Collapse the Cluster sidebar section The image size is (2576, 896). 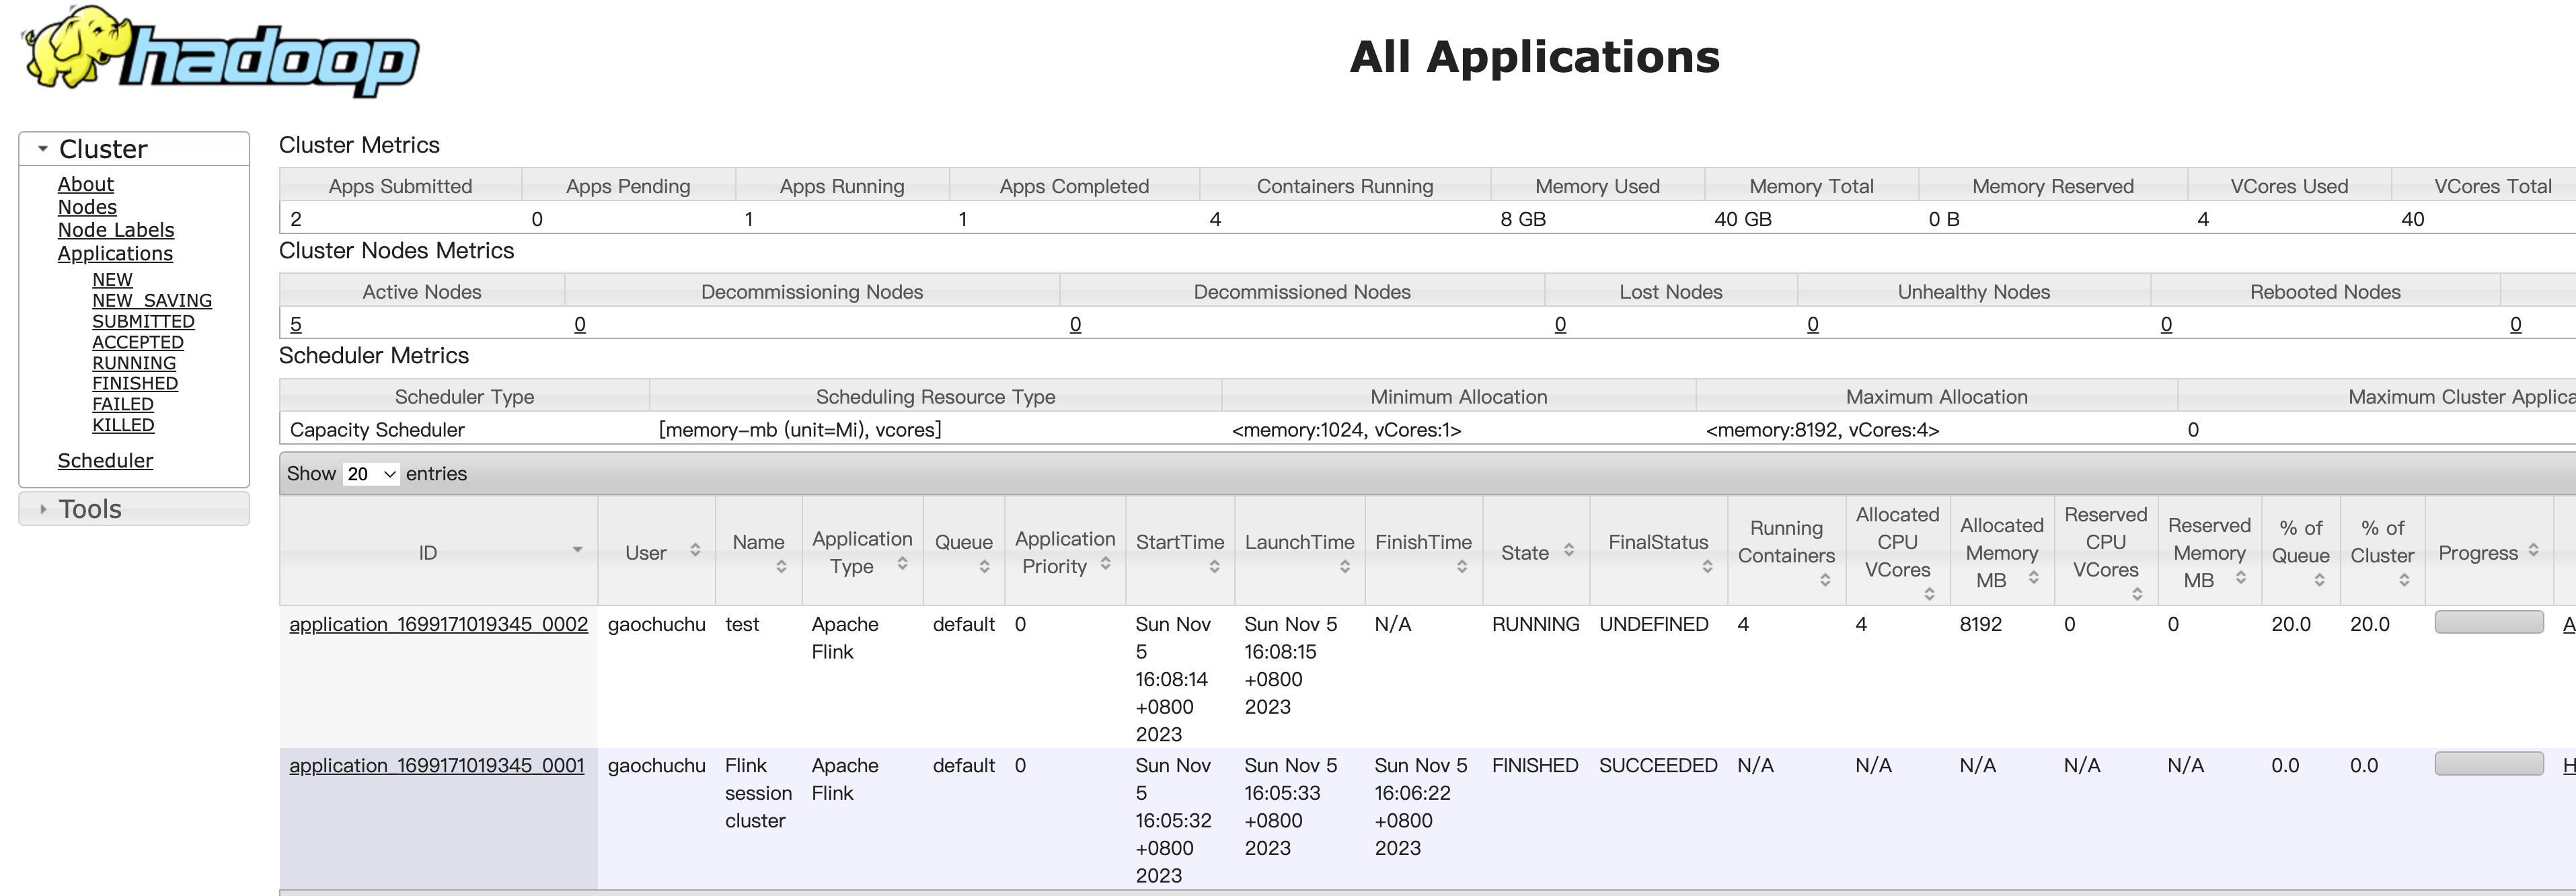pyautogui.click(x=43, y=149)
